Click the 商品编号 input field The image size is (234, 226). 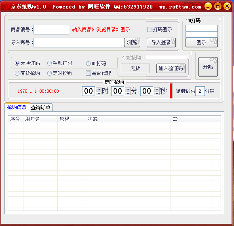[x=51, y=30]
